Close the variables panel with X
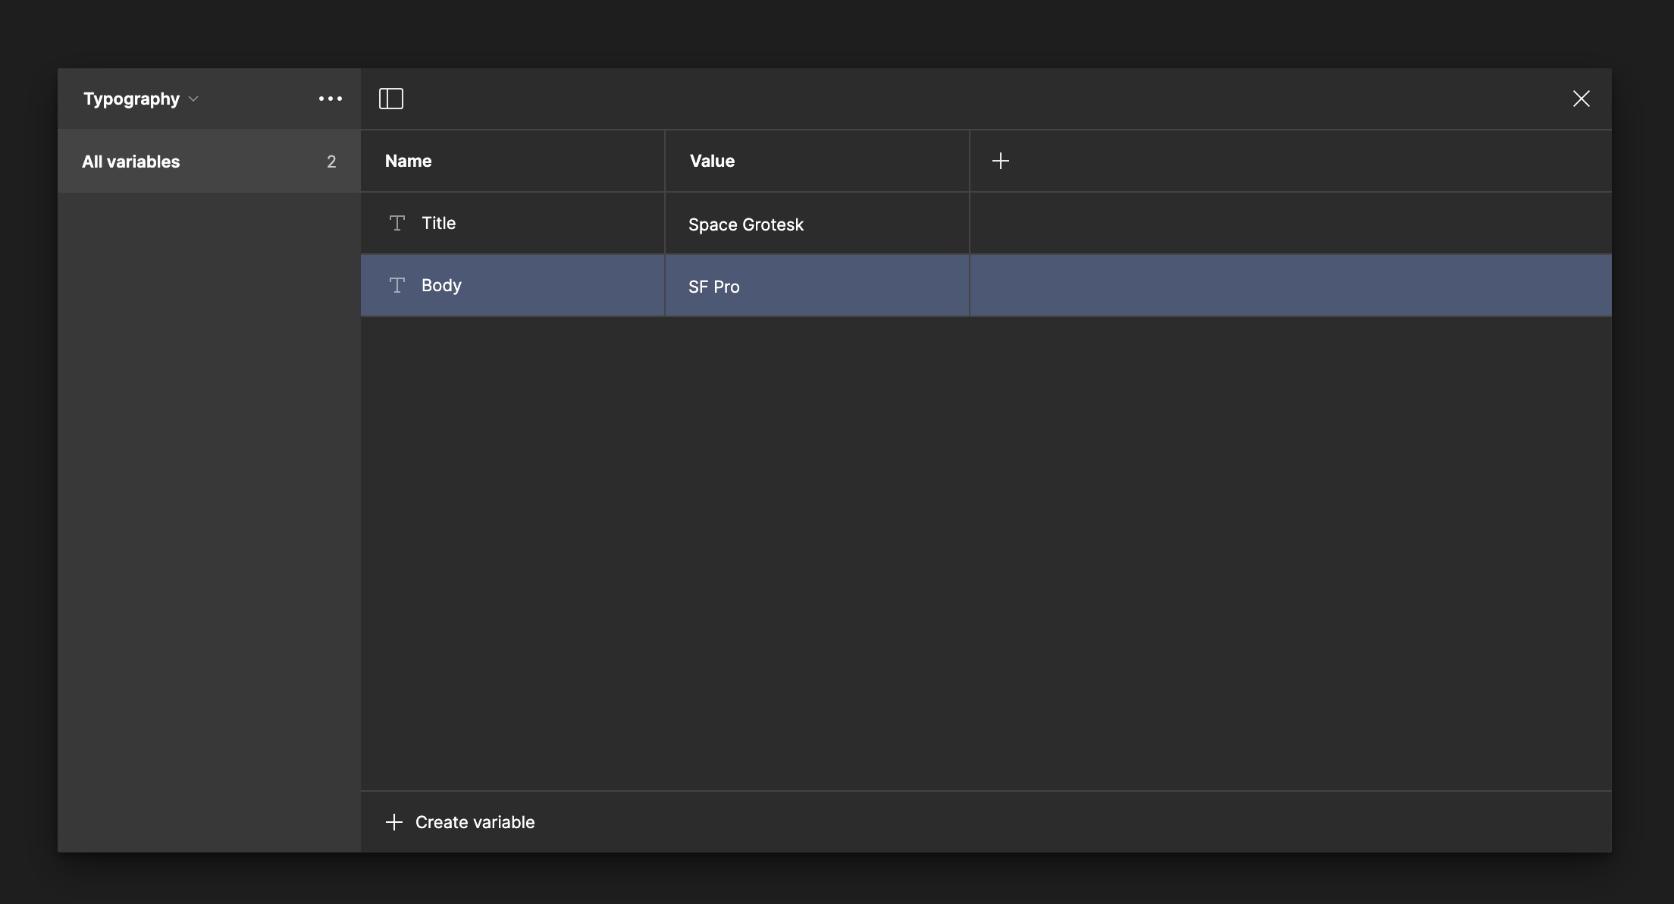 [x=1581, y=99]
